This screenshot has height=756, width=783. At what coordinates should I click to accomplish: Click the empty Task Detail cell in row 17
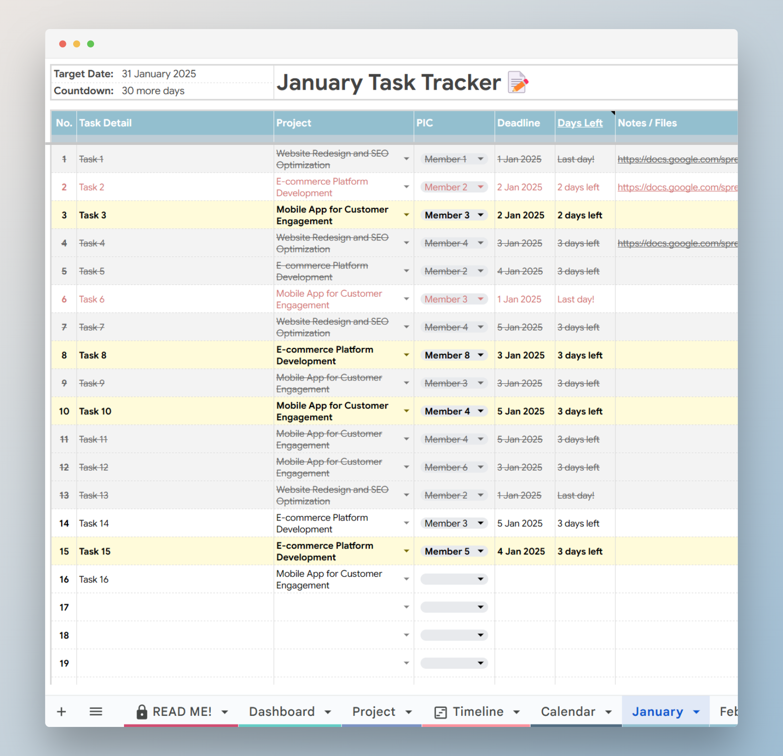point(175,607)
